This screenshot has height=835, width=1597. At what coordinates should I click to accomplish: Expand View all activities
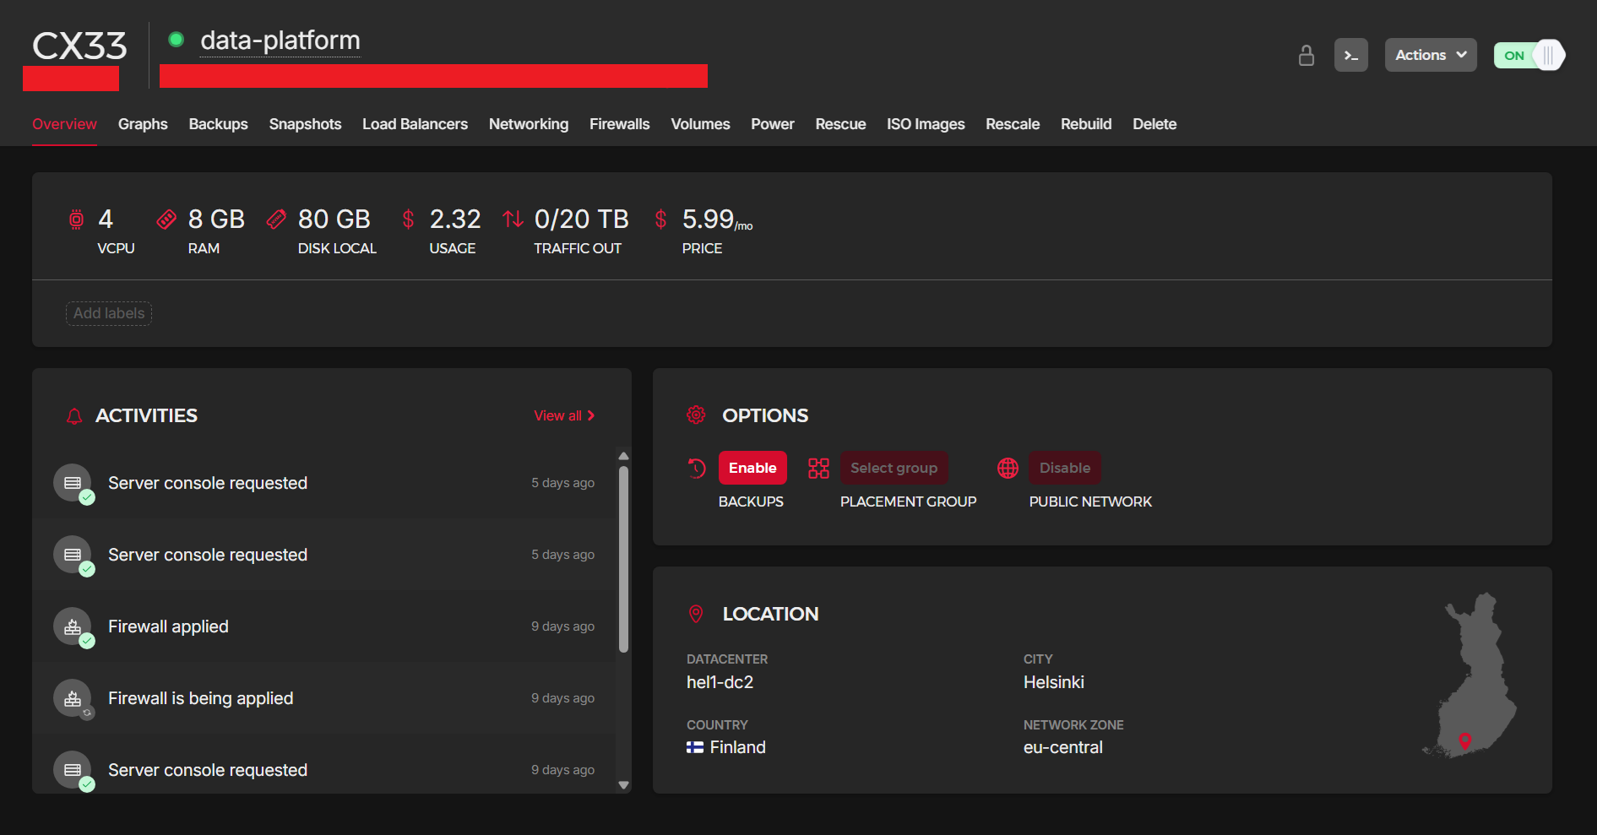(564, 416)
